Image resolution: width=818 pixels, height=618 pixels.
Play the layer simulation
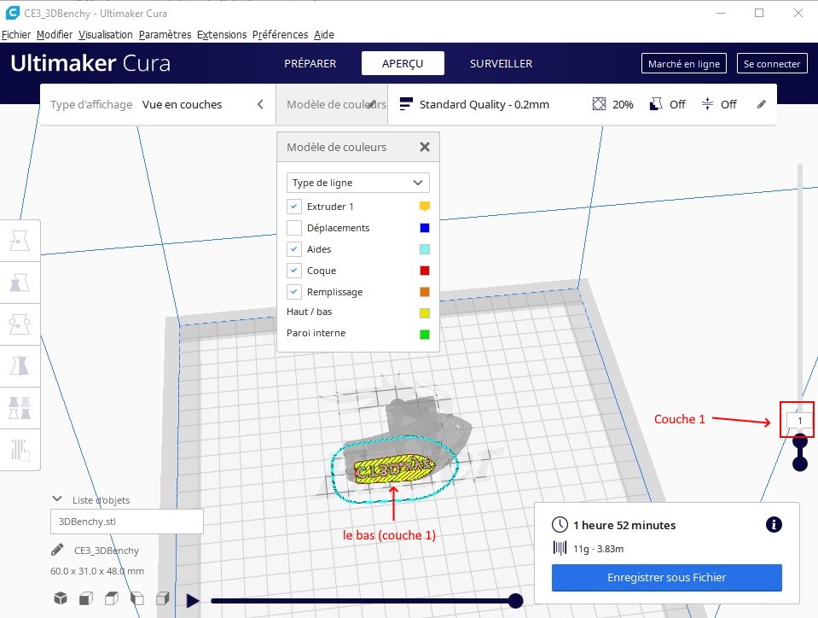pyautogui.click(x=193, y=601)
